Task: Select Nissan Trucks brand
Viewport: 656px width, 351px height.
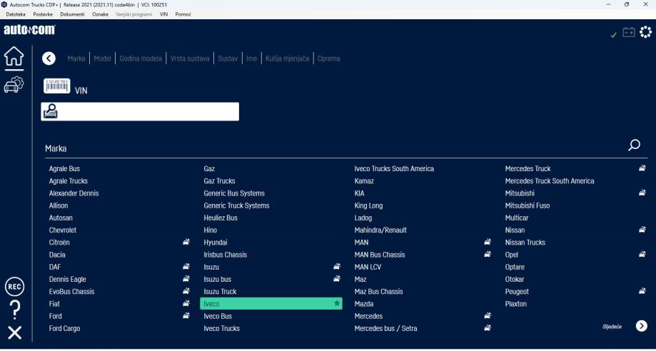Action: [x=525, y=243]
